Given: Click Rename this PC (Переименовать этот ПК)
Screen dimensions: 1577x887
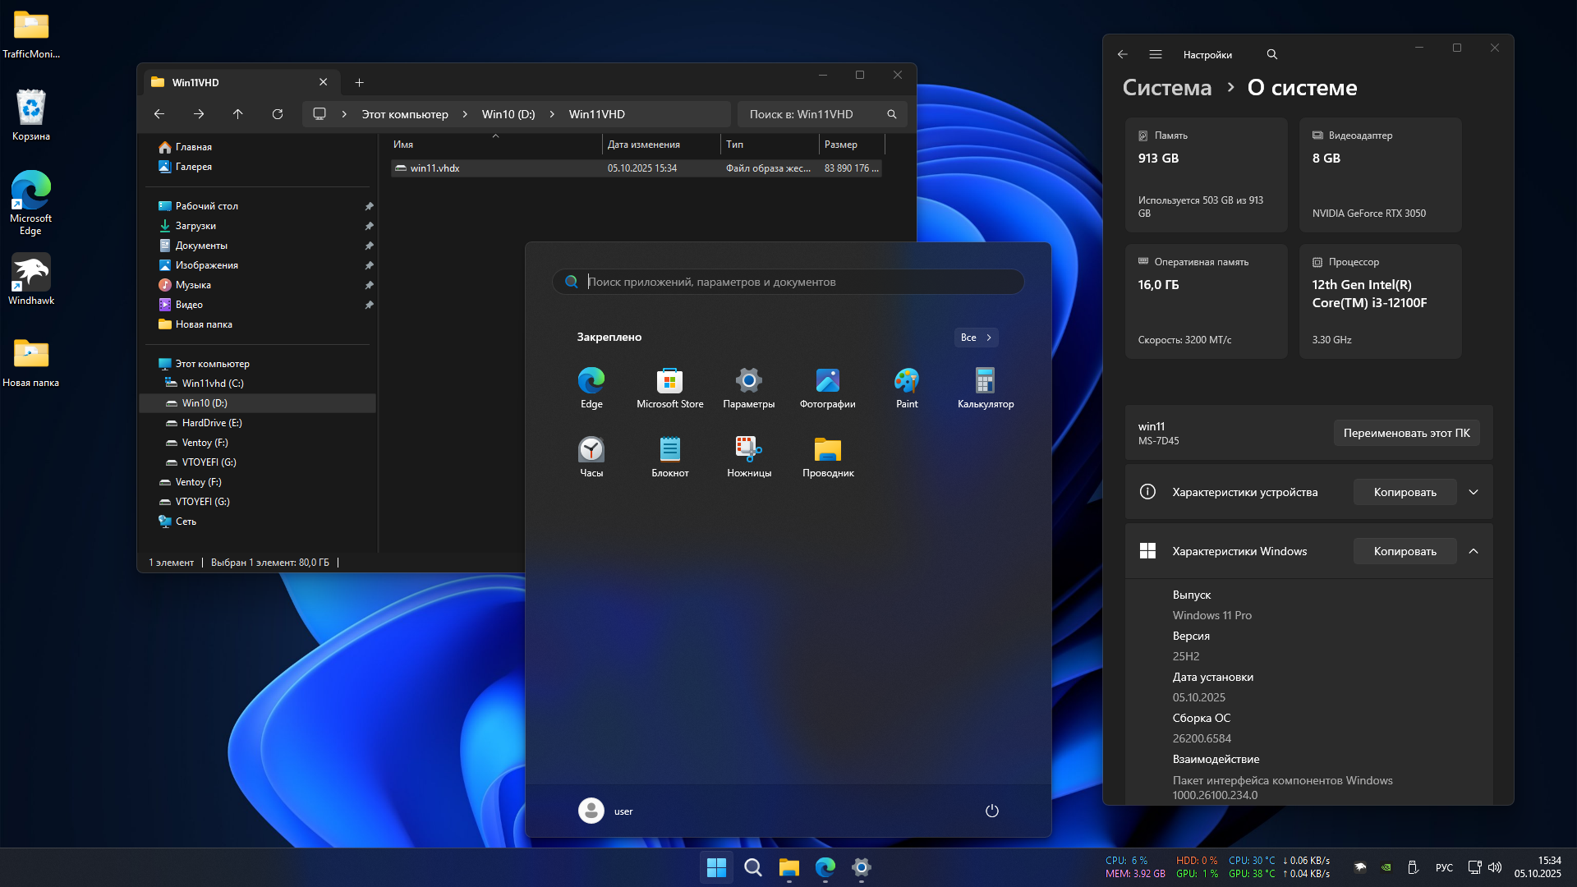Looking at the screenshot, I should (1406, 433).
